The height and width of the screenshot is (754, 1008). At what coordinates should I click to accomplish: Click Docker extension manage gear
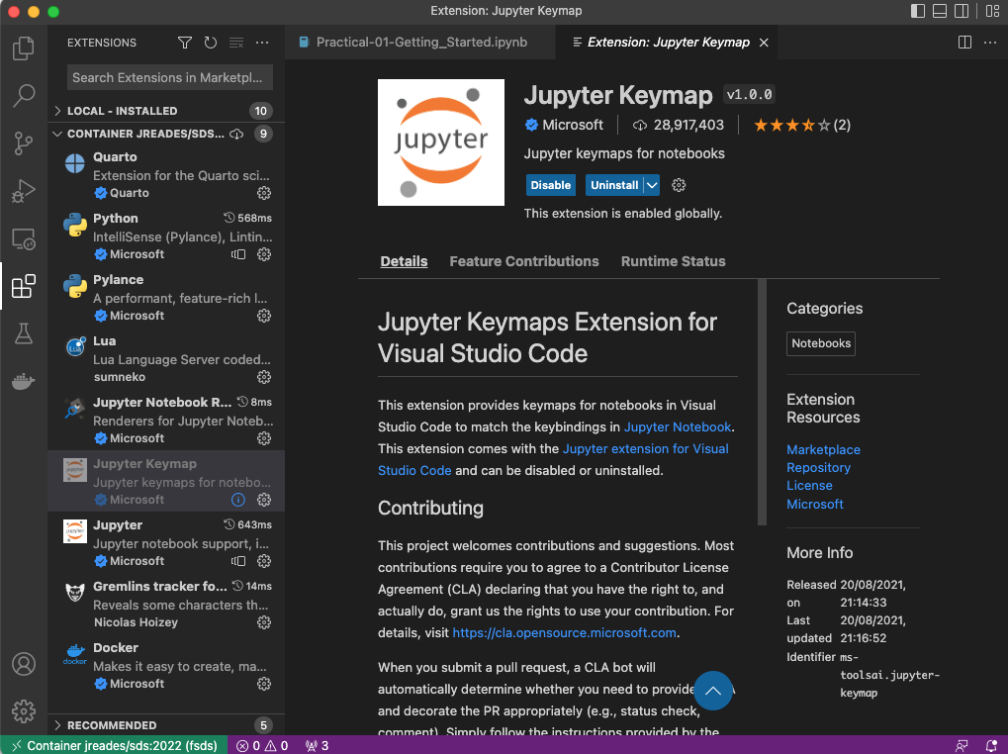coord(263,684)
